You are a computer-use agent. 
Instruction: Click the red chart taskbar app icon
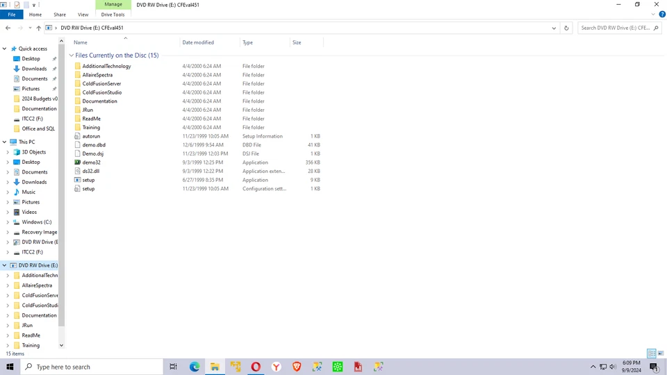point(358,367)
